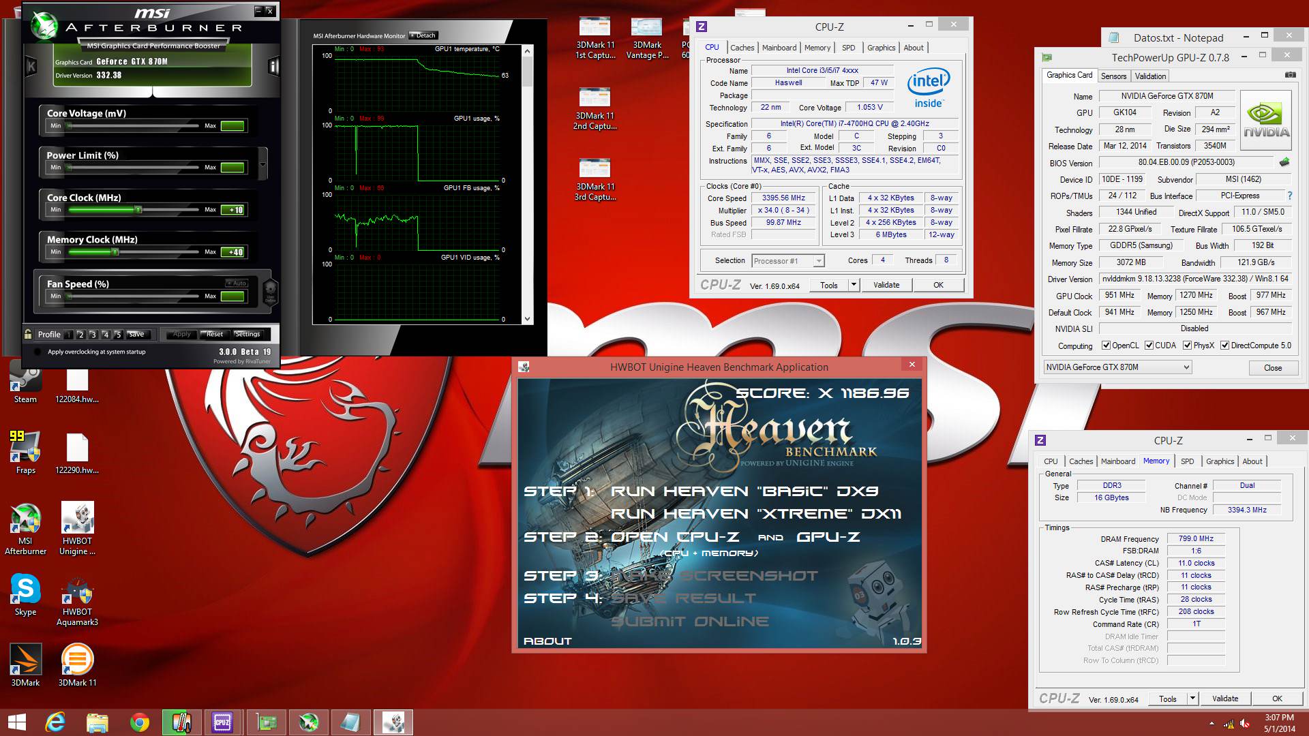Click the Afterburner Reset button
Viewport: 1309px width, 736px height.
click(x=215, y=335)
